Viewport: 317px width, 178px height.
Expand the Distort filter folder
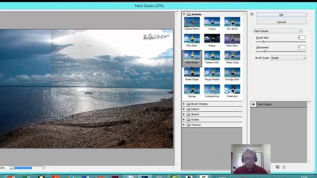(184, 109)
